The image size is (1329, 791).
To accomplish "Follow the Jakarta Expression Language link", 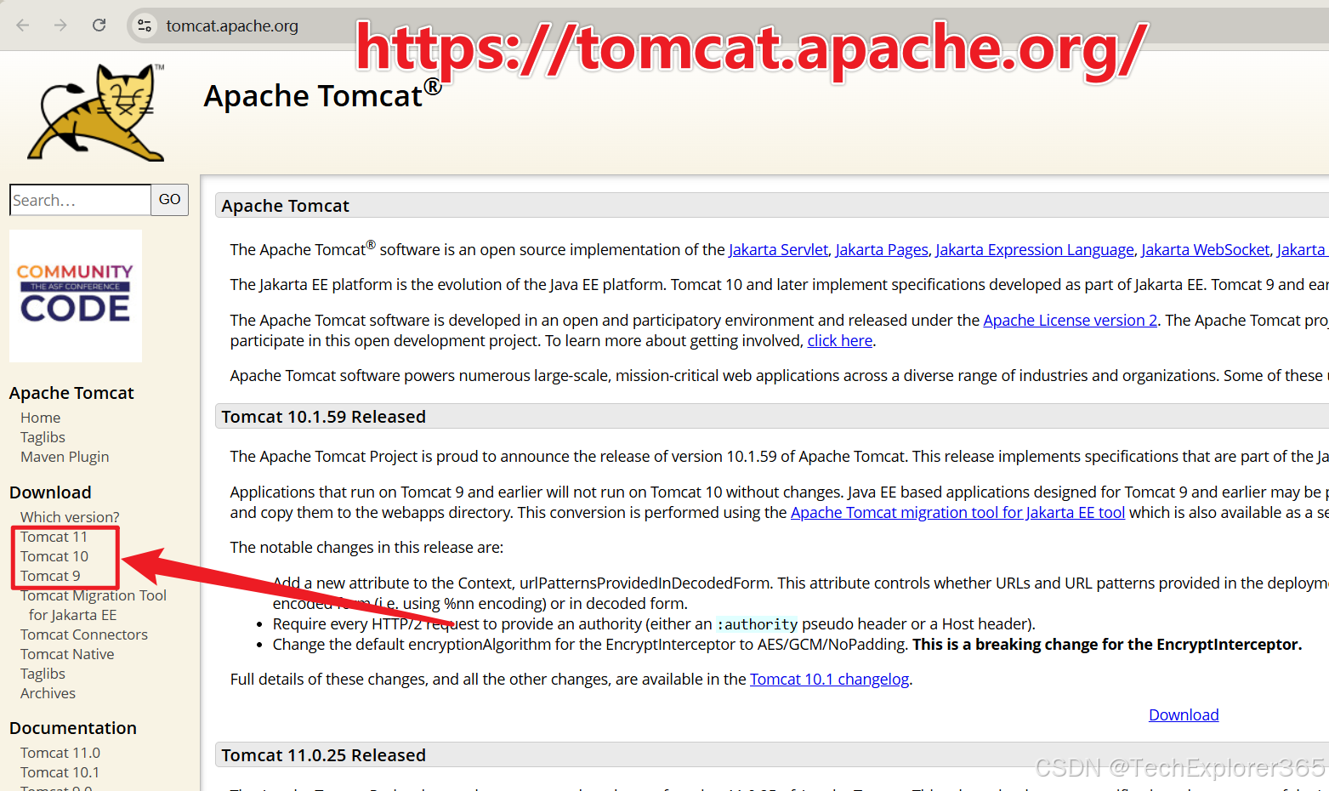I will (1035, 249).
